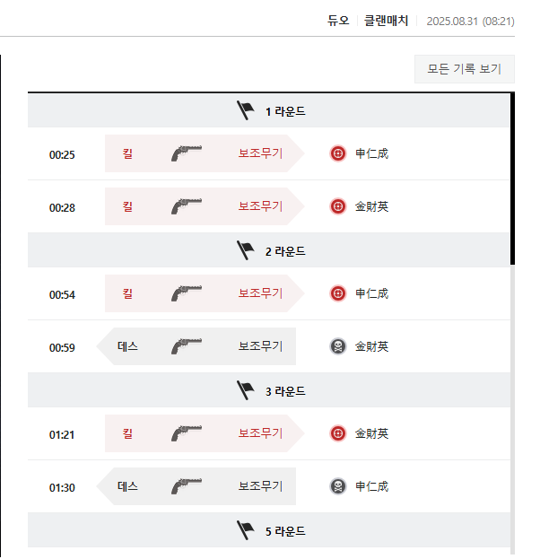Click the revolver icon in the 00:25 row
540x559 pixels.
(187, 153)
